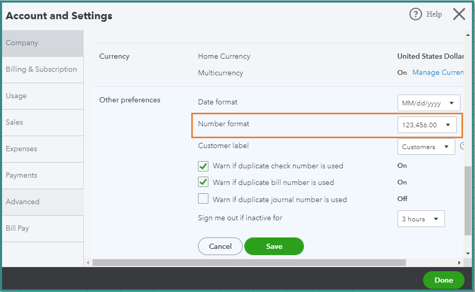The height and width of the screenshot is (292, 475).
Task: Click the info icon beside Customers dropdown
Action: point(462,147)
